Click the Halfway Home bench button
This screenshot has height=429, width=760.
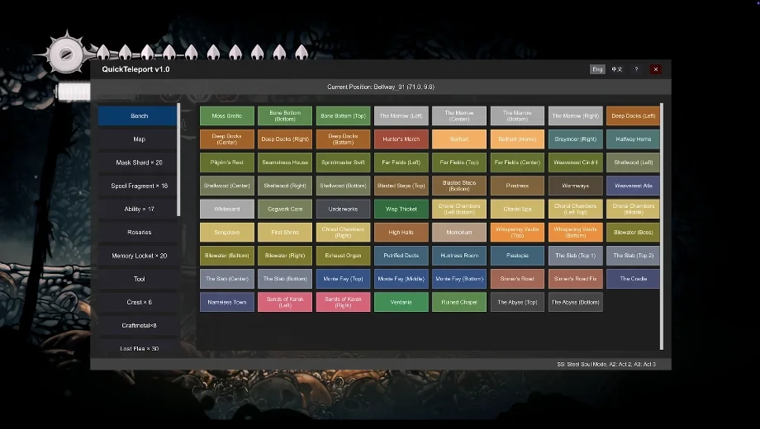tap(633, 139)
